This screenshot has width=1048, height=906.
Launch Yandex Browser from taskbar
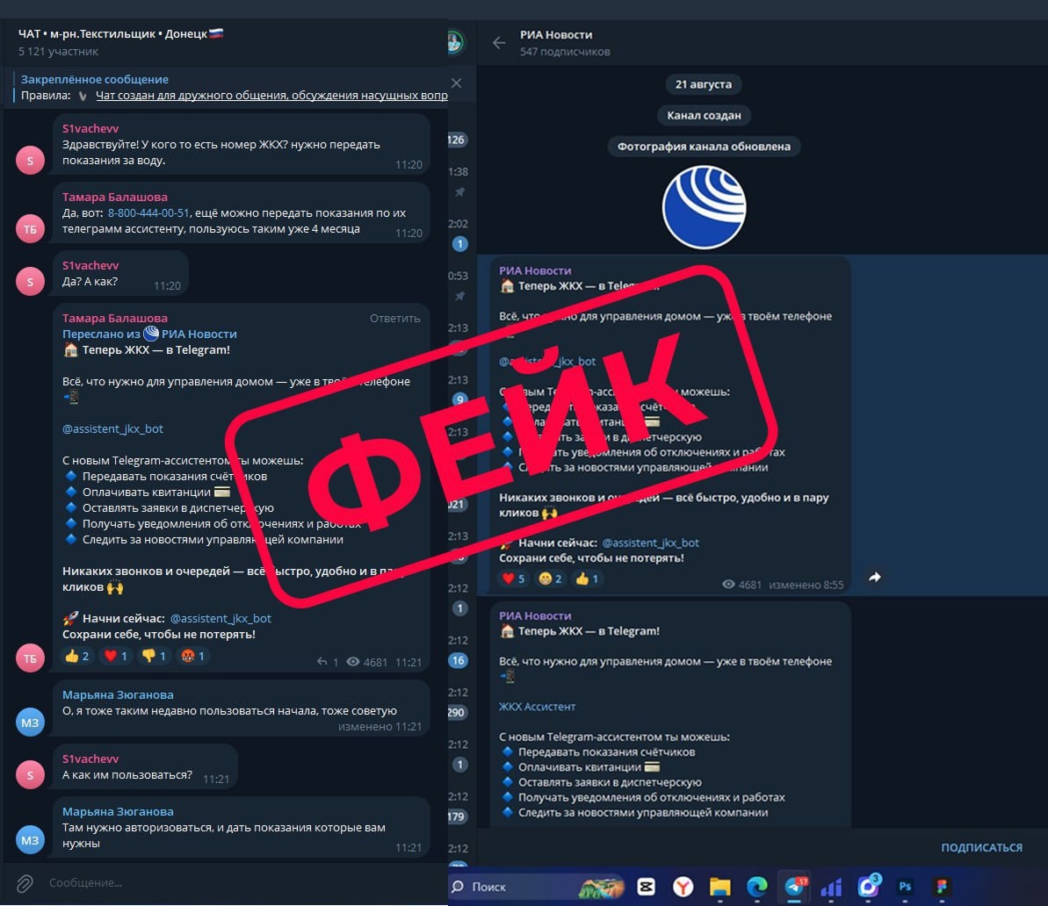(683, 887)
